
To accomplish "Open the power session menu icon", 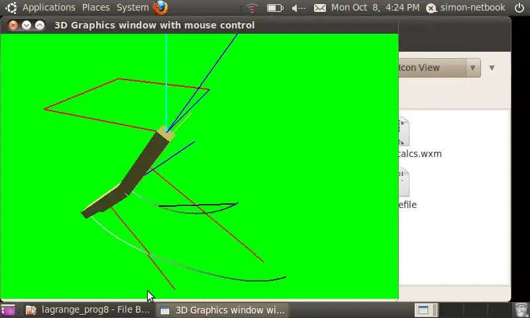I will point(519,7).
